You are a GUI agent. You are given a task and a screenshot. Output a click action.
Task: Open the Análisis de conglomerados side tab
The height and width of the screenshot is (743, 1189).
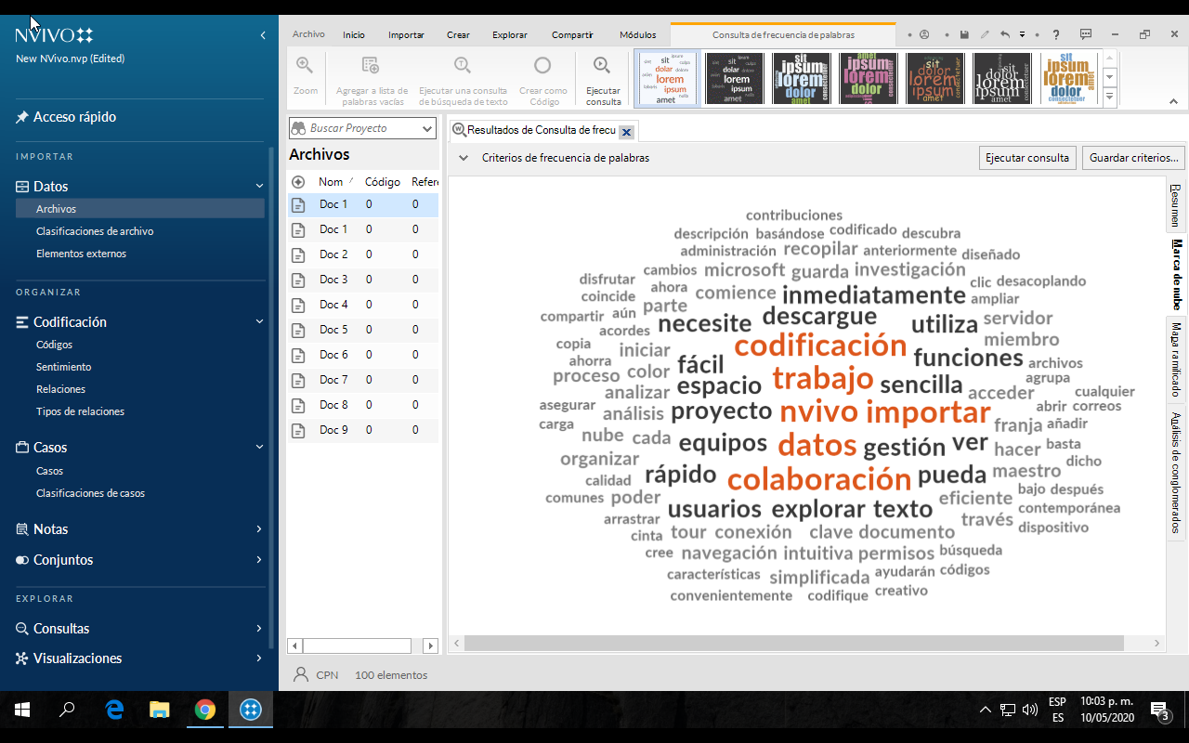point(1176,472)
